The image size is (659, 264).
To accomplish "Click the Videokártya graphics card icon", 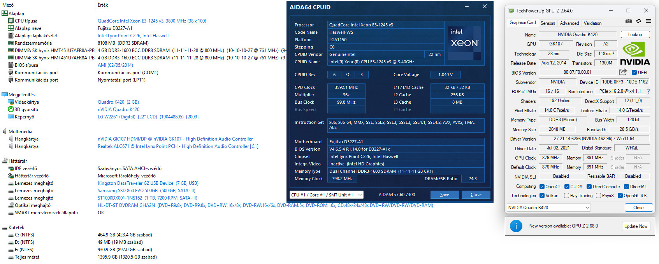I will 11,102.
